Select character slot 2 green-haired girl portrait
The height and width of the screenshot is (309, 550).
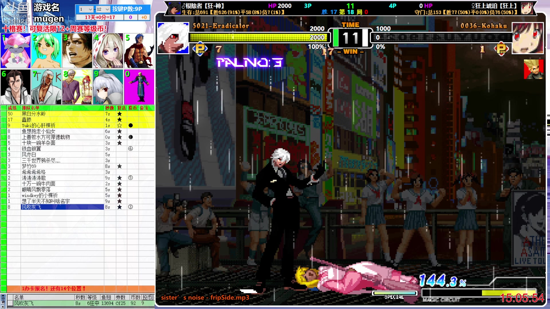point(46,51)
